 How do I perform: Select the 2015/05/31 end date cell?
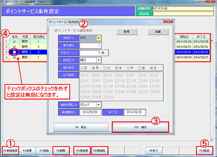point(201,47)
